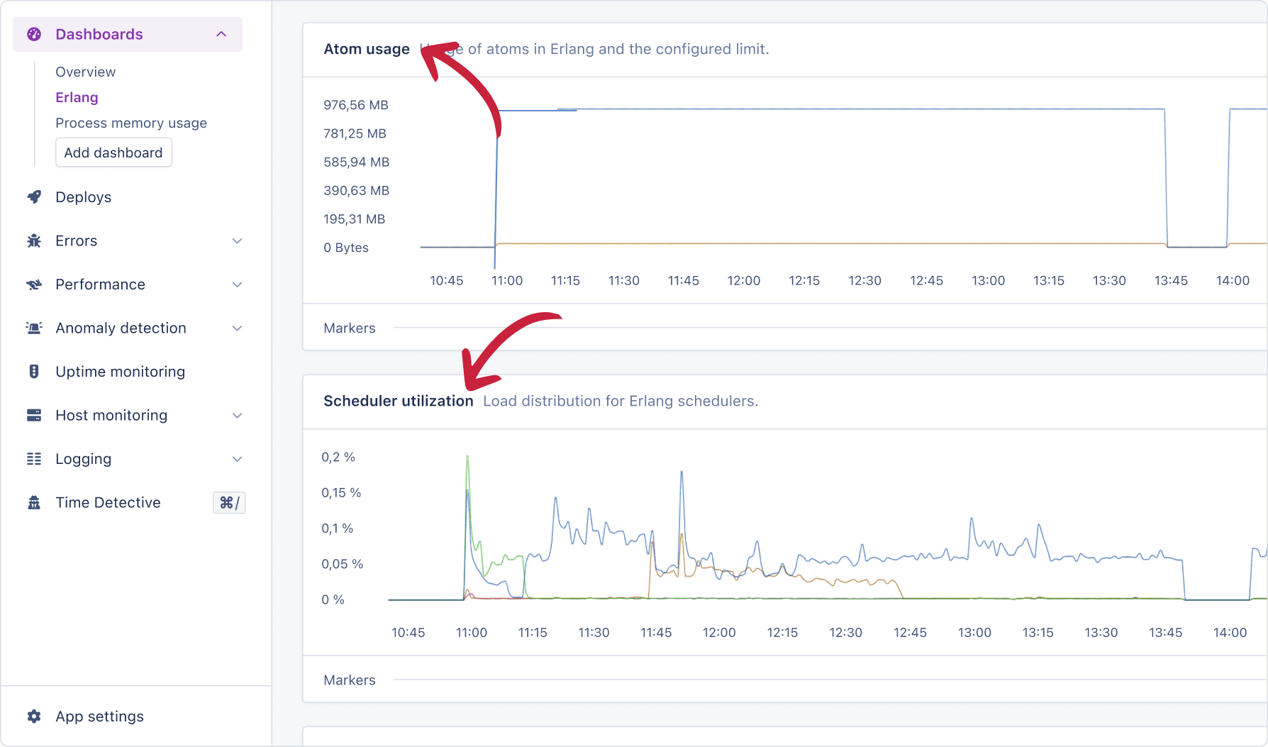This screenshot has height=747, width=1268.
Task: Click the 0,05 % axis label
Action: (343, 564)
